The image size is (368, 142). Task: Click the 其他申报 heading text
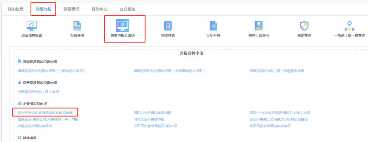[x=30, y=138]
